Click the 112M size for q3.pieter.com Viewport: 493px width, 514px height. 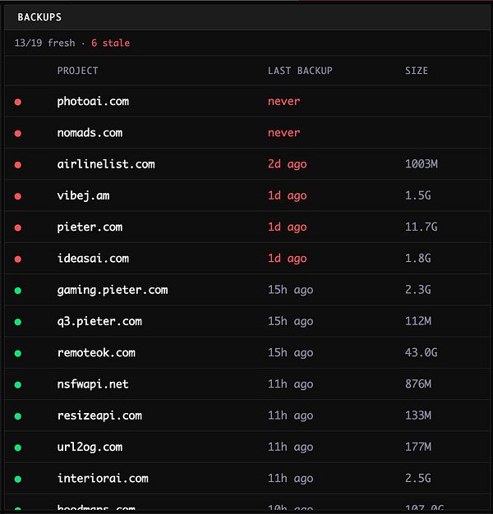pos(418,321)
